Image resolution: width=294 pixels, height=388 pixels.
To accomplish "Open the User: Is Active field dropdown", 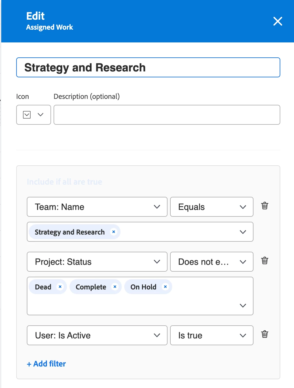I will point(97,335).
